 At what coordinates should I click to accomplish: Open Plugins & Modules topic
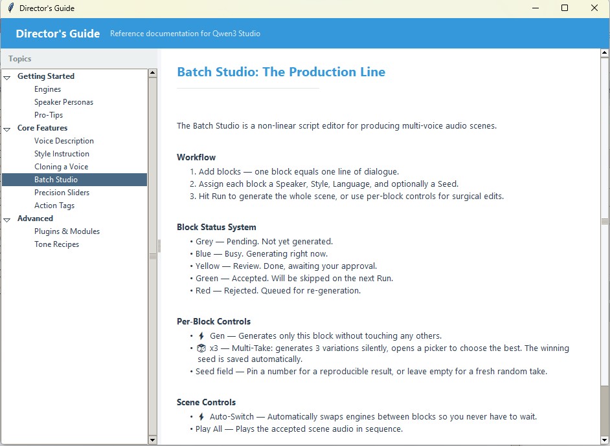67,231
